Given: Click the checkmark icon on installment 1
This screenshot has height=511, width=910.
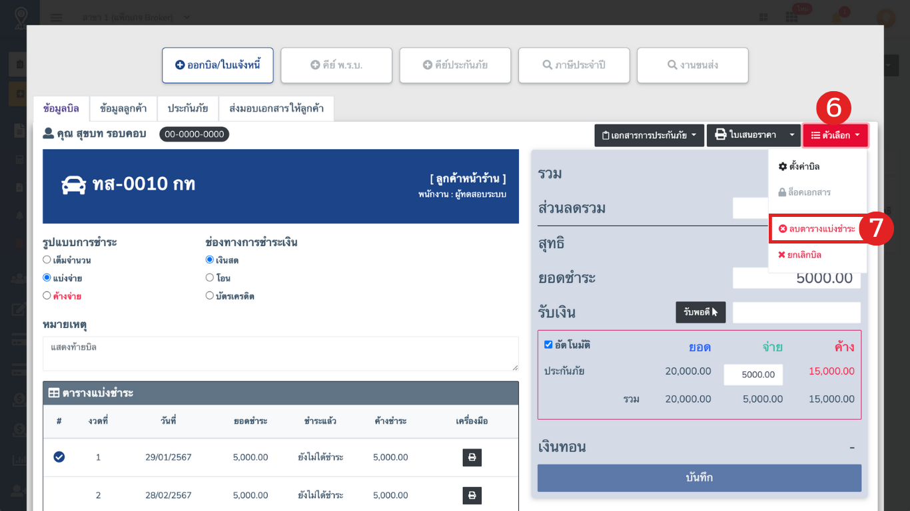Looking at the screenshot, I should point(59,457).
